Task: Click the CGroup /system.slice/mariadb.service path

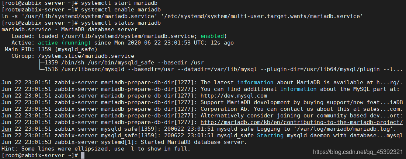Action: pyautogui.click(x=86, y=56)
